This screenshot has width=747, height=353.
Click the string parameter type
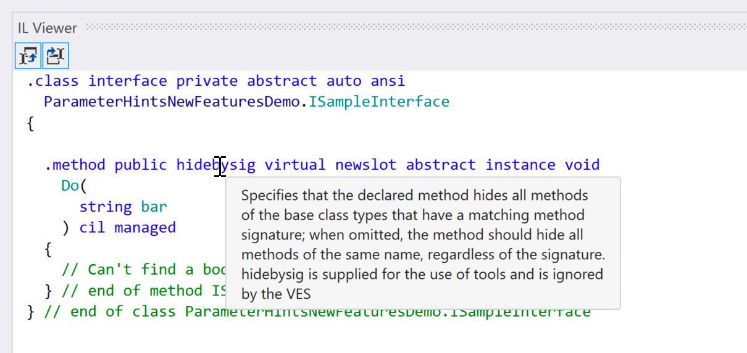pyautogui.click(x=106, y=207)
